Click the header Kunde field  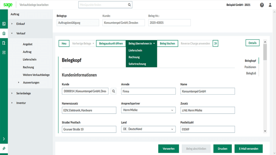click(x=124, y=22)
